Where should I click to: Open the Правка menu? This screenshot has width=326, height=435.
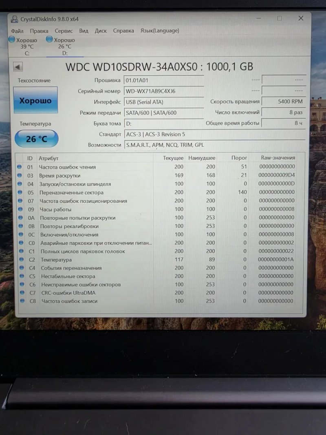(39, 31)
